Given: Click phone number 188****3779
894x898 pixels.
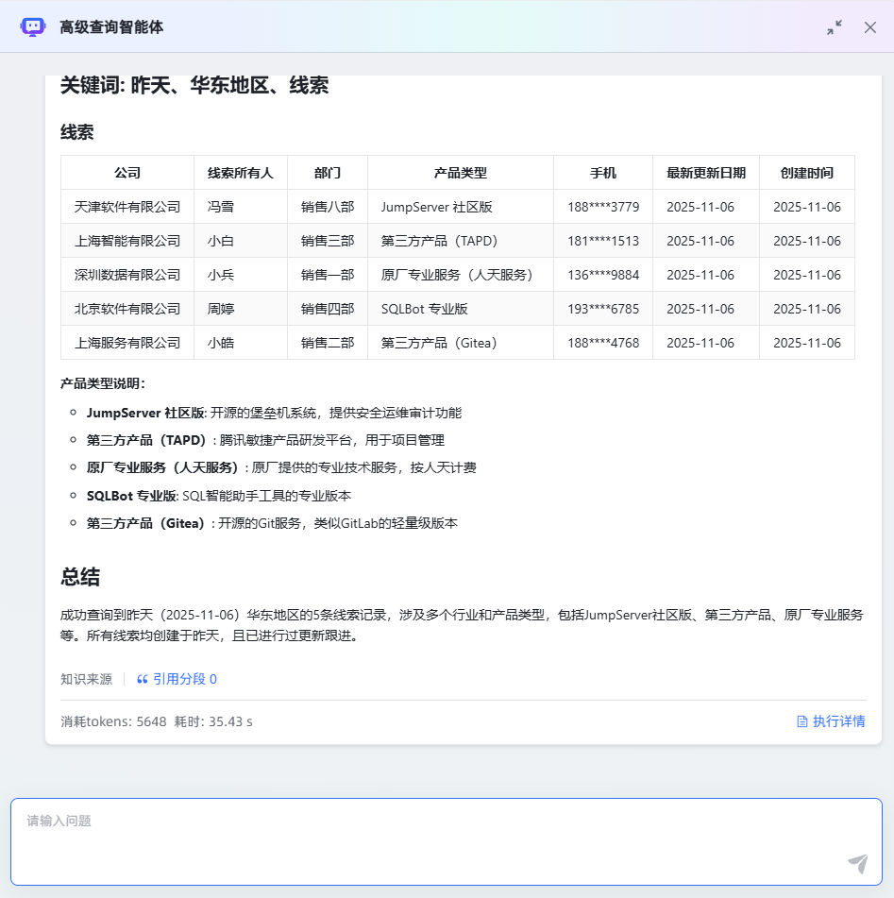Looking at the screenshot, I should pos(603,207).
